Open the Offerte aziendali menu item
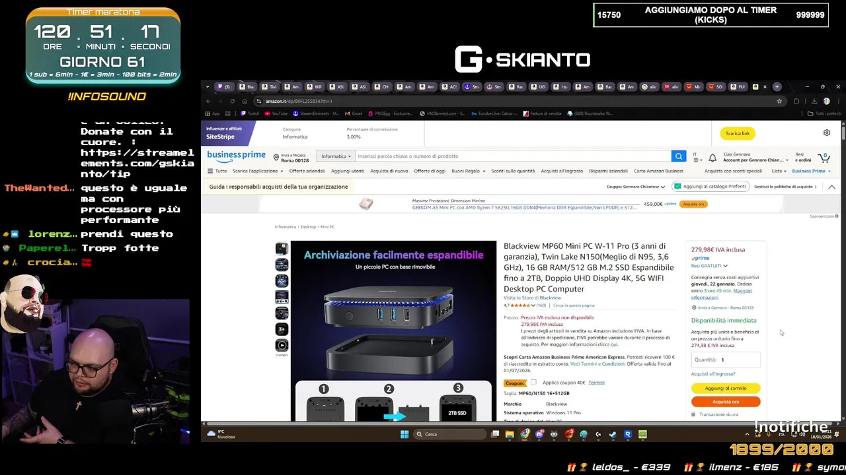Viewport: 846px width, 475px height. click(x=307, y=171)
